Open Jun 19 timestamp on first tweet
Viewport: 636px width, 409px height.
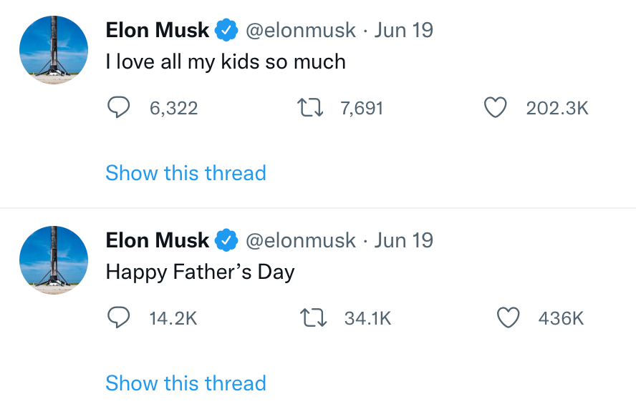403,31
